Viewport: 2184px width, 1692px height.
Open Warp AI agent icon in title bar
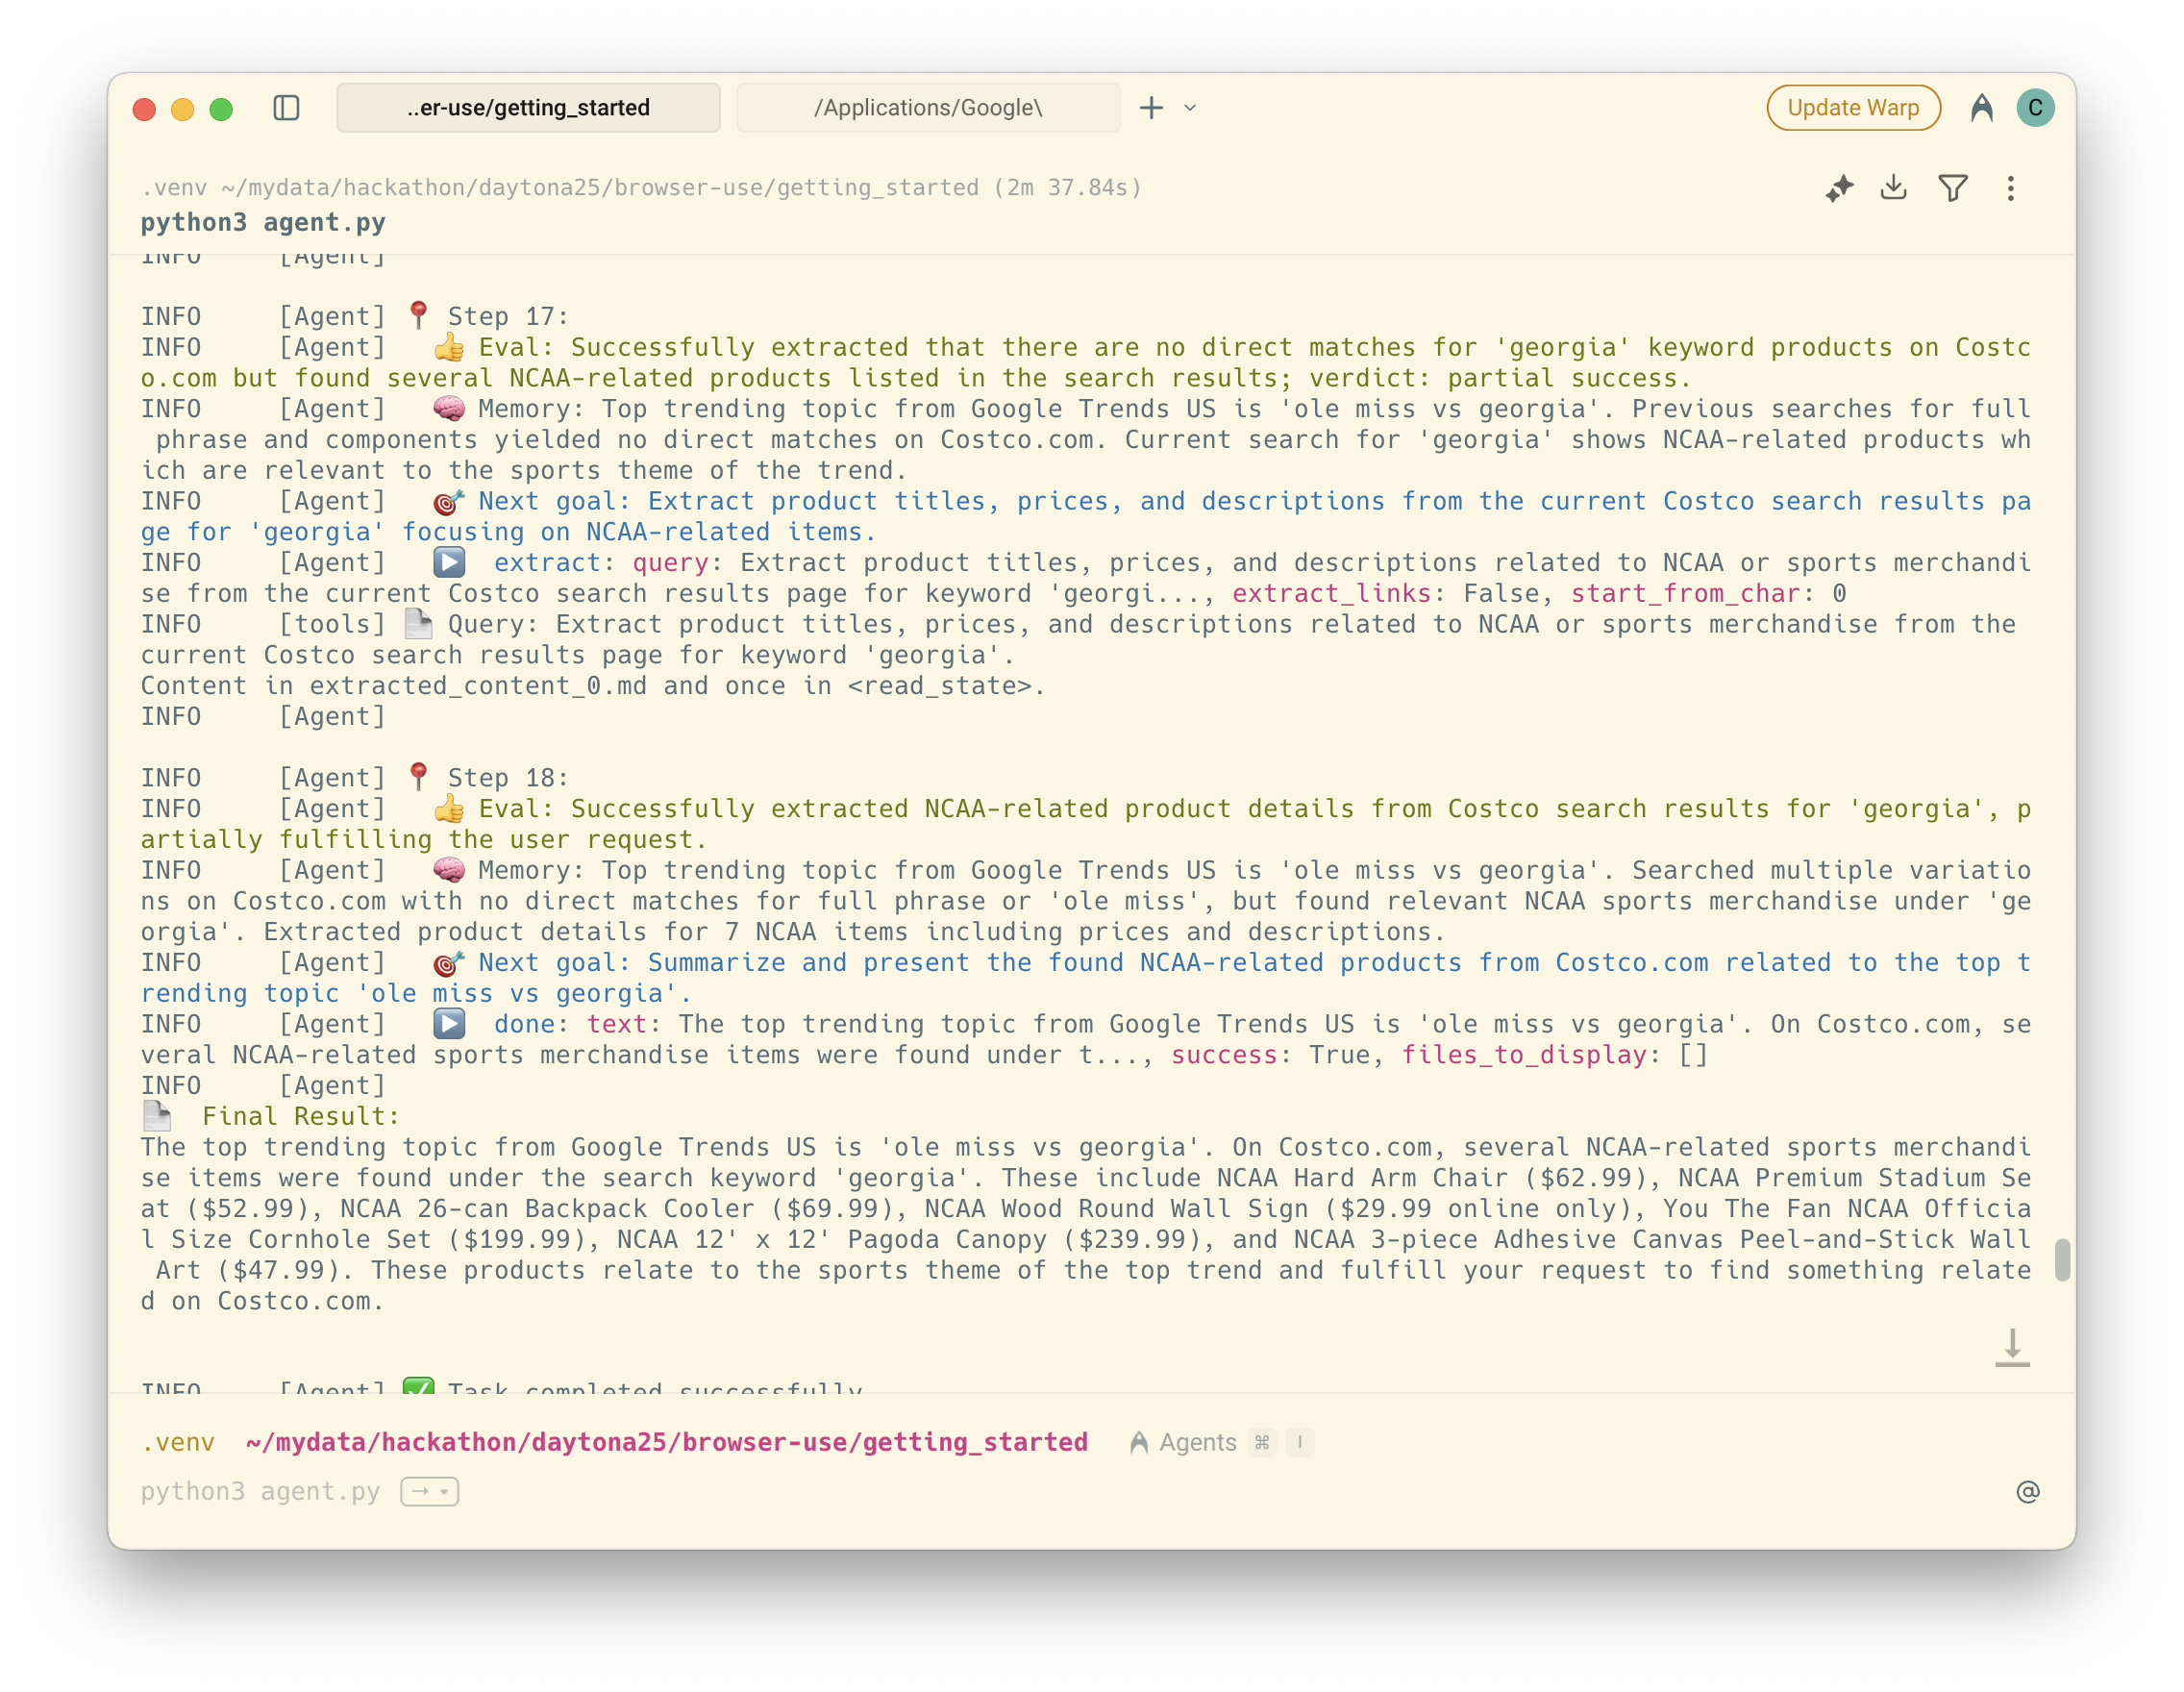(x=1981, y=108)
